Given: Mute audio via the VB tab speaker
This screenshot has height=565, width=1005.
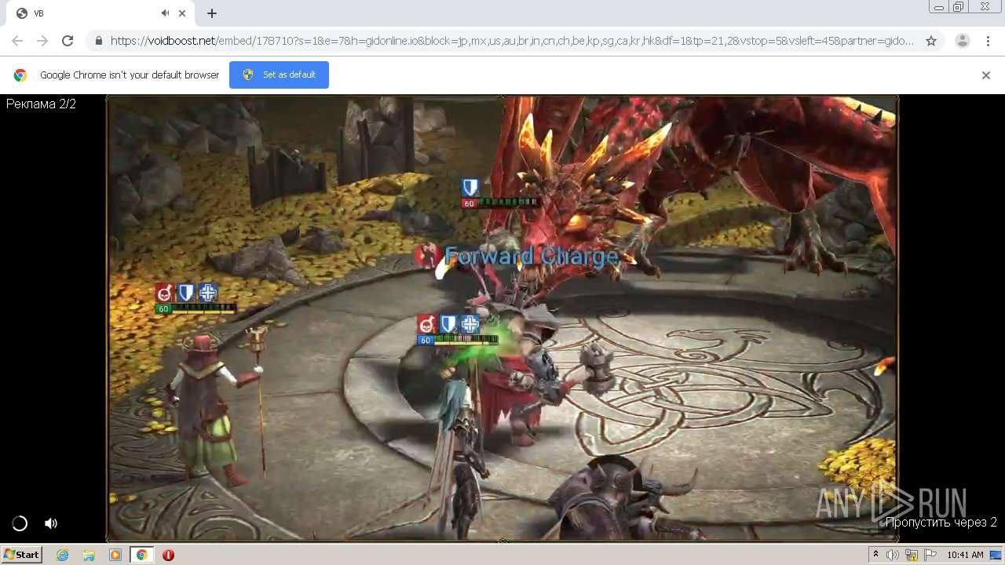Looking at the screenshot, I should click(x=166, y=13).
